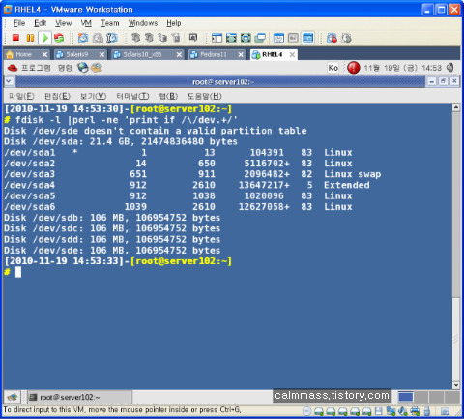
Task: Open terminal 보기(V) view menu
Action: click(93, 96)
